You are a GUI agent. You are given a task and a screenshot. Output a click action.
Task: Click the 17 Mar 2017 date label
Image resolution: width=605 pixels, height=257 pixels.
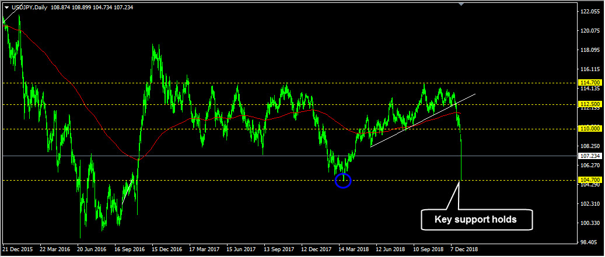click(204, 249)
